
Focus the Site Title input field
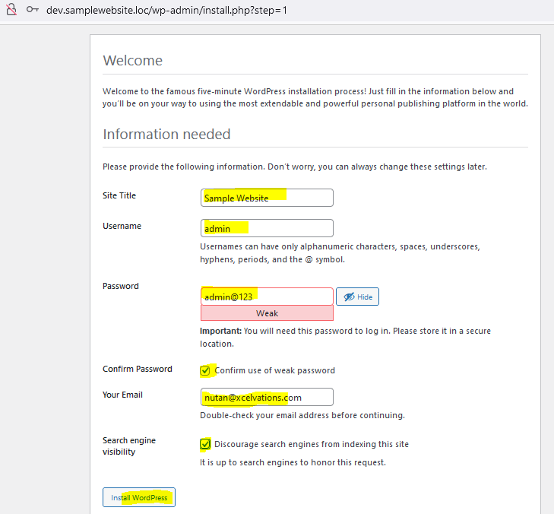click(x=267, y=198)
